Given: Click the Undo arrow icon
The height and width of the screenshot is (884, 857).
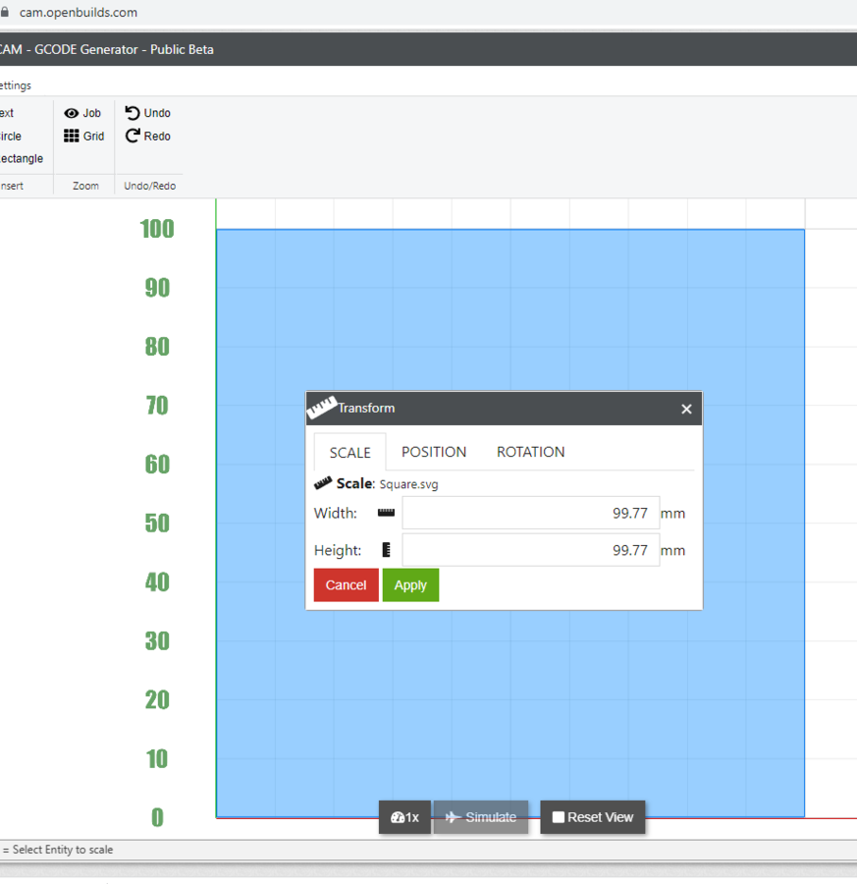Looking at the screenshot, I should [x=133, y=113].
